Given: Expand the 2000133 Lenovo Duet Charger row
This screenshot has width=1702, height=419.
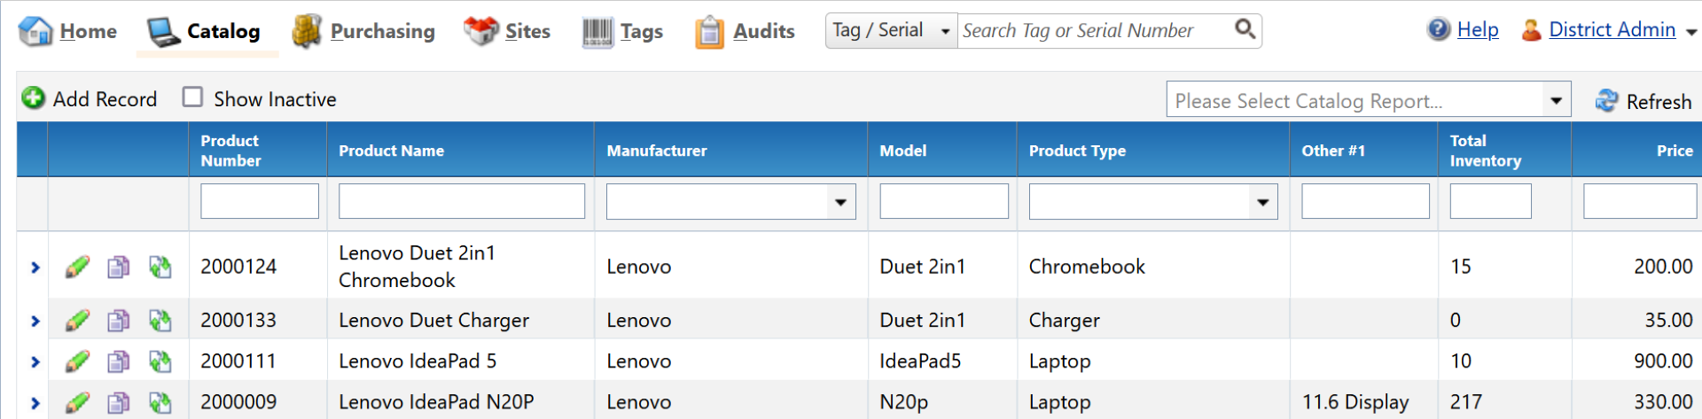Looking at the screenshot, I should (x=35, y=321).
